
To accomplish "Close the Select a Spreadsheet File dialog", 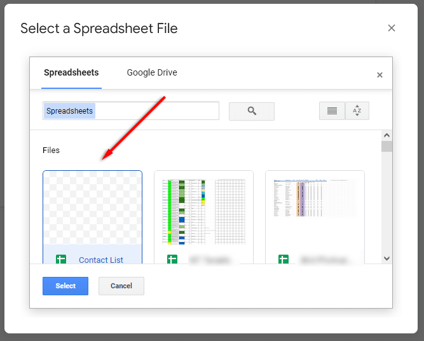I will (392, 28).
